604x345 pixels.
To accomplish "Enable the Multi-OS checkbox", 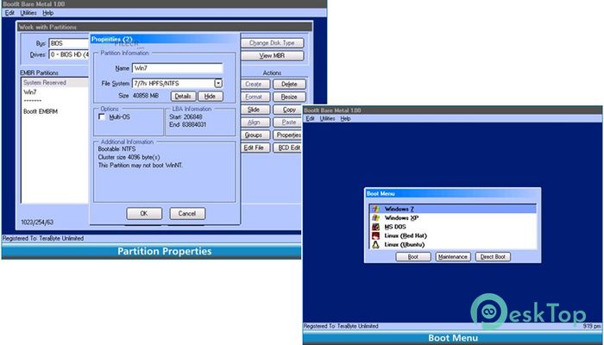I will (102, 117).
